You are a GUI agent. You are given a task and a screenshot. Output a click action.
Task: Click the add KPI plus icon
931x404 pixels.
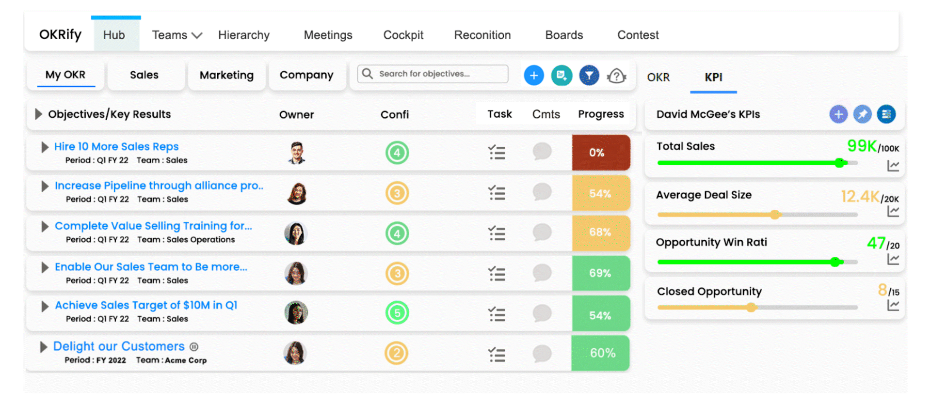pyautogui.click(x=838, y=114)
